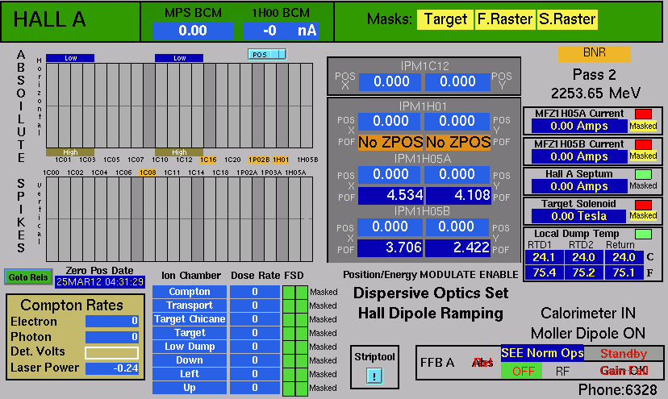Click the MFZ1H05B Current red status indicator

(x=643, y=144)
